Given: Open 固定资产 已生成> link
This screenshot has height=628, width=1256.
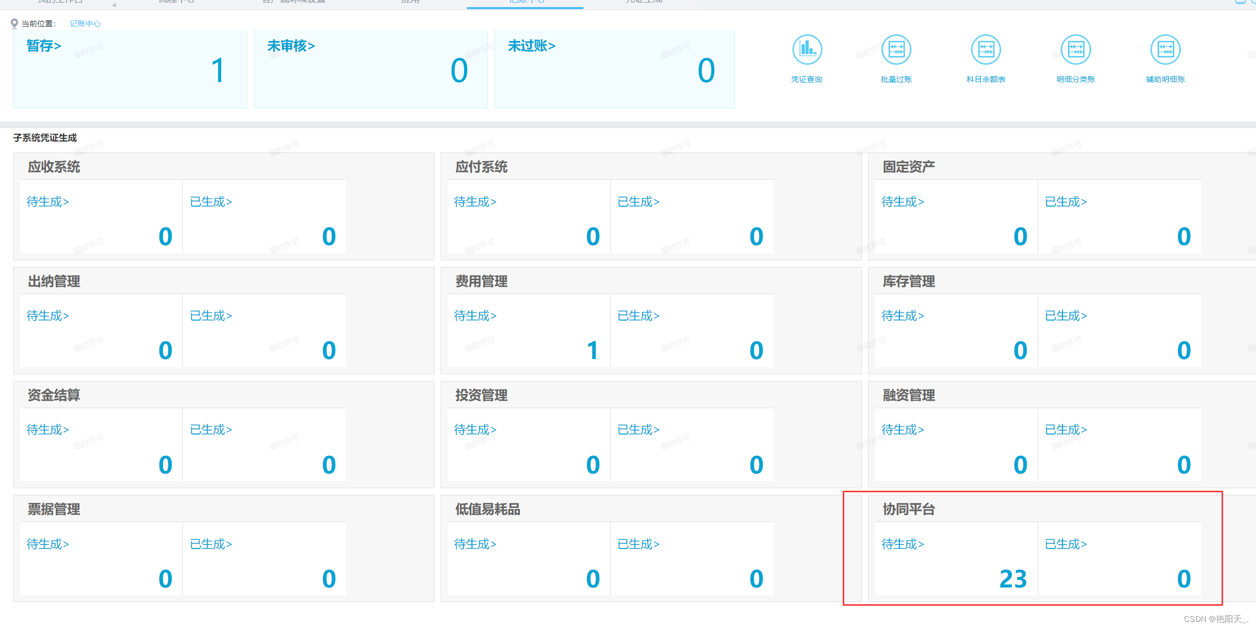Looking at the screenshot, I should [1066, 202].
